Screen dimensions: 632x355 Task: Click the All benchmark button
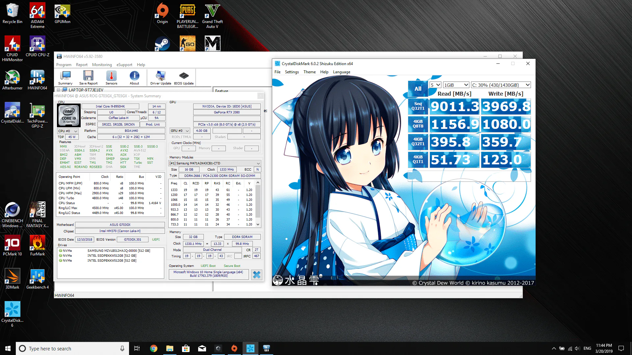pyautogui.click(x=418, y=89)
